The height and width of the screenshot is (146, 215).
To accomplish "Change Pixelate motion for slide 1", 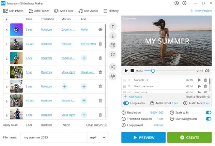I will tap(66, 44).
